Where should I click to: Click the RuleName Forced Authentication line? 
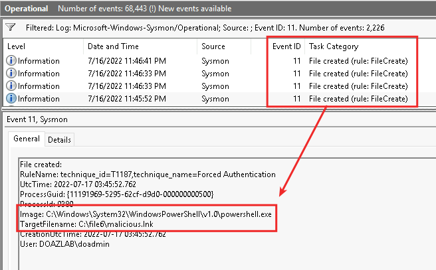coord(147,174)
